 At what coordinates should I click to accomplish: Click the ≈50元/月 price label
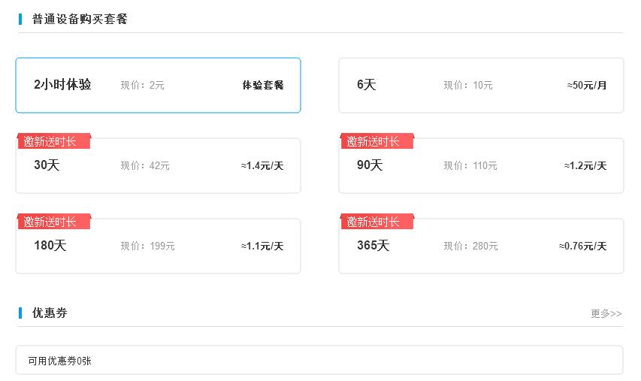(x=587, y=86)
